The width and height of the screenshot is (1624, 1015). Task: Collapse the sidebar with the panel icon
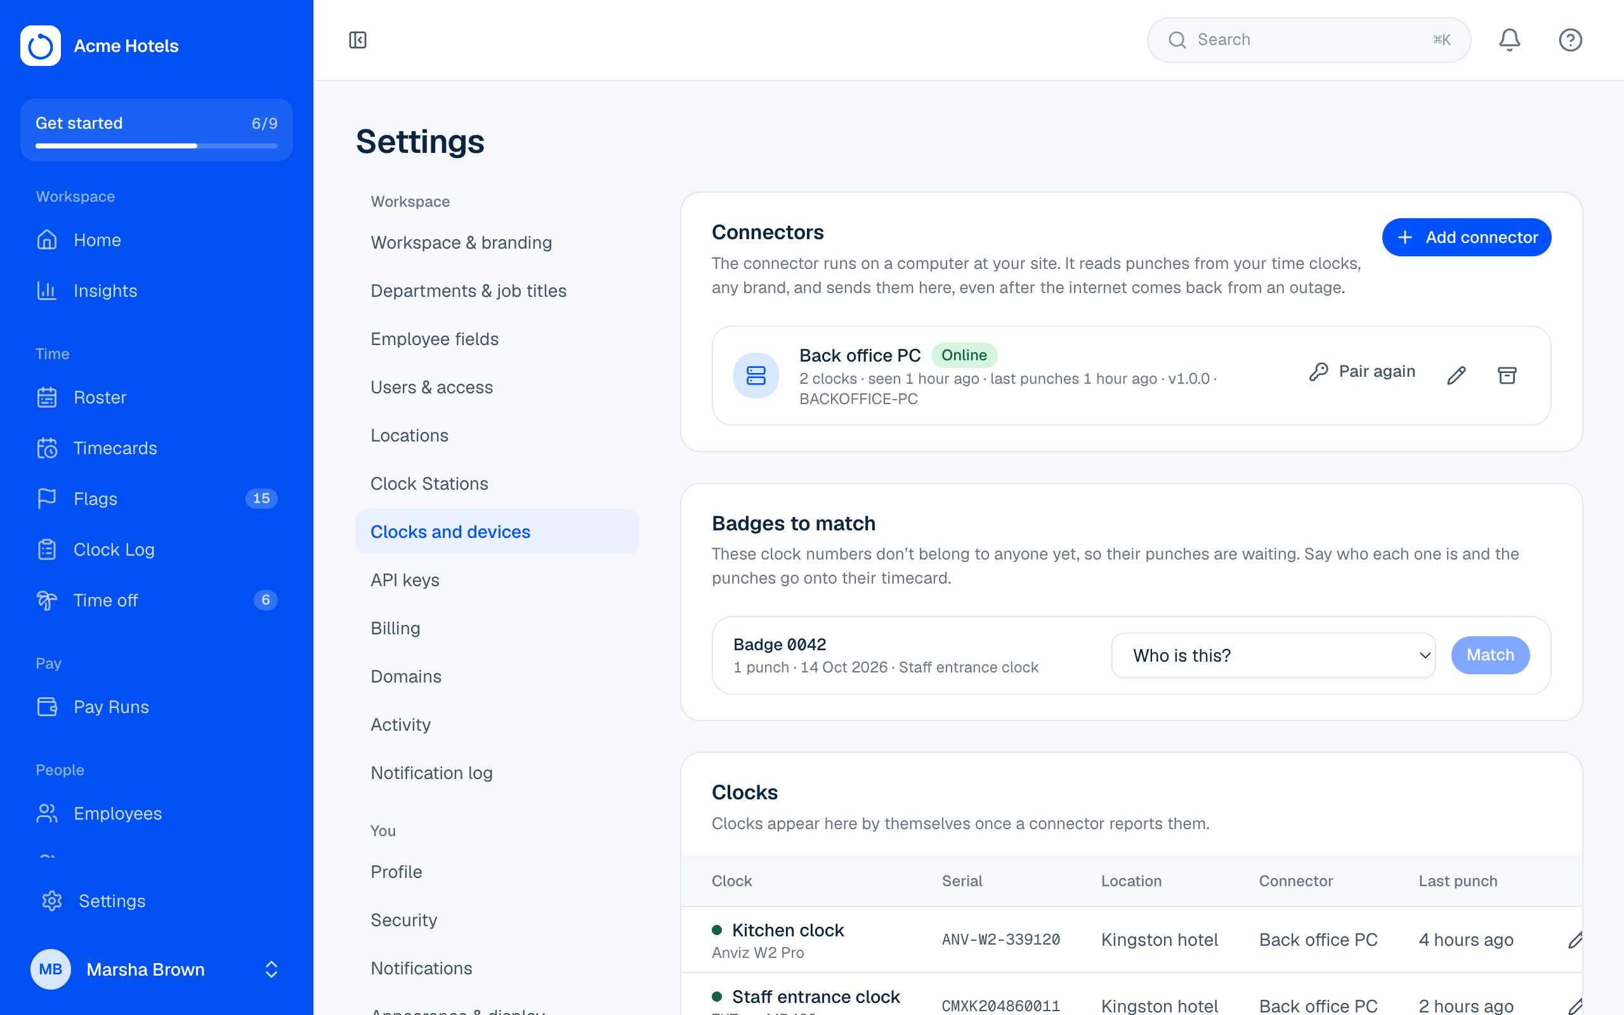pos(358,40)
